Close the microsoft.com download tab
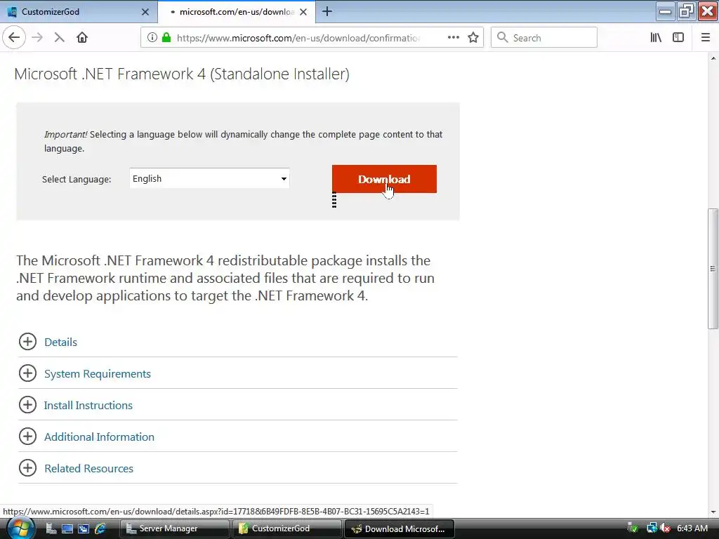Image resolution: width=719 pixels, height=539 pixels. click(303, 12)
